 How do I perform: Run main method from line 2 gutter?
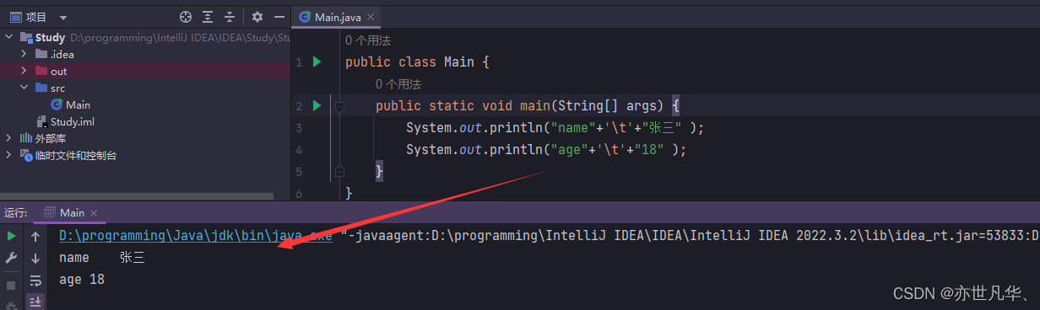pyautogui.click(x=317, y=105)
